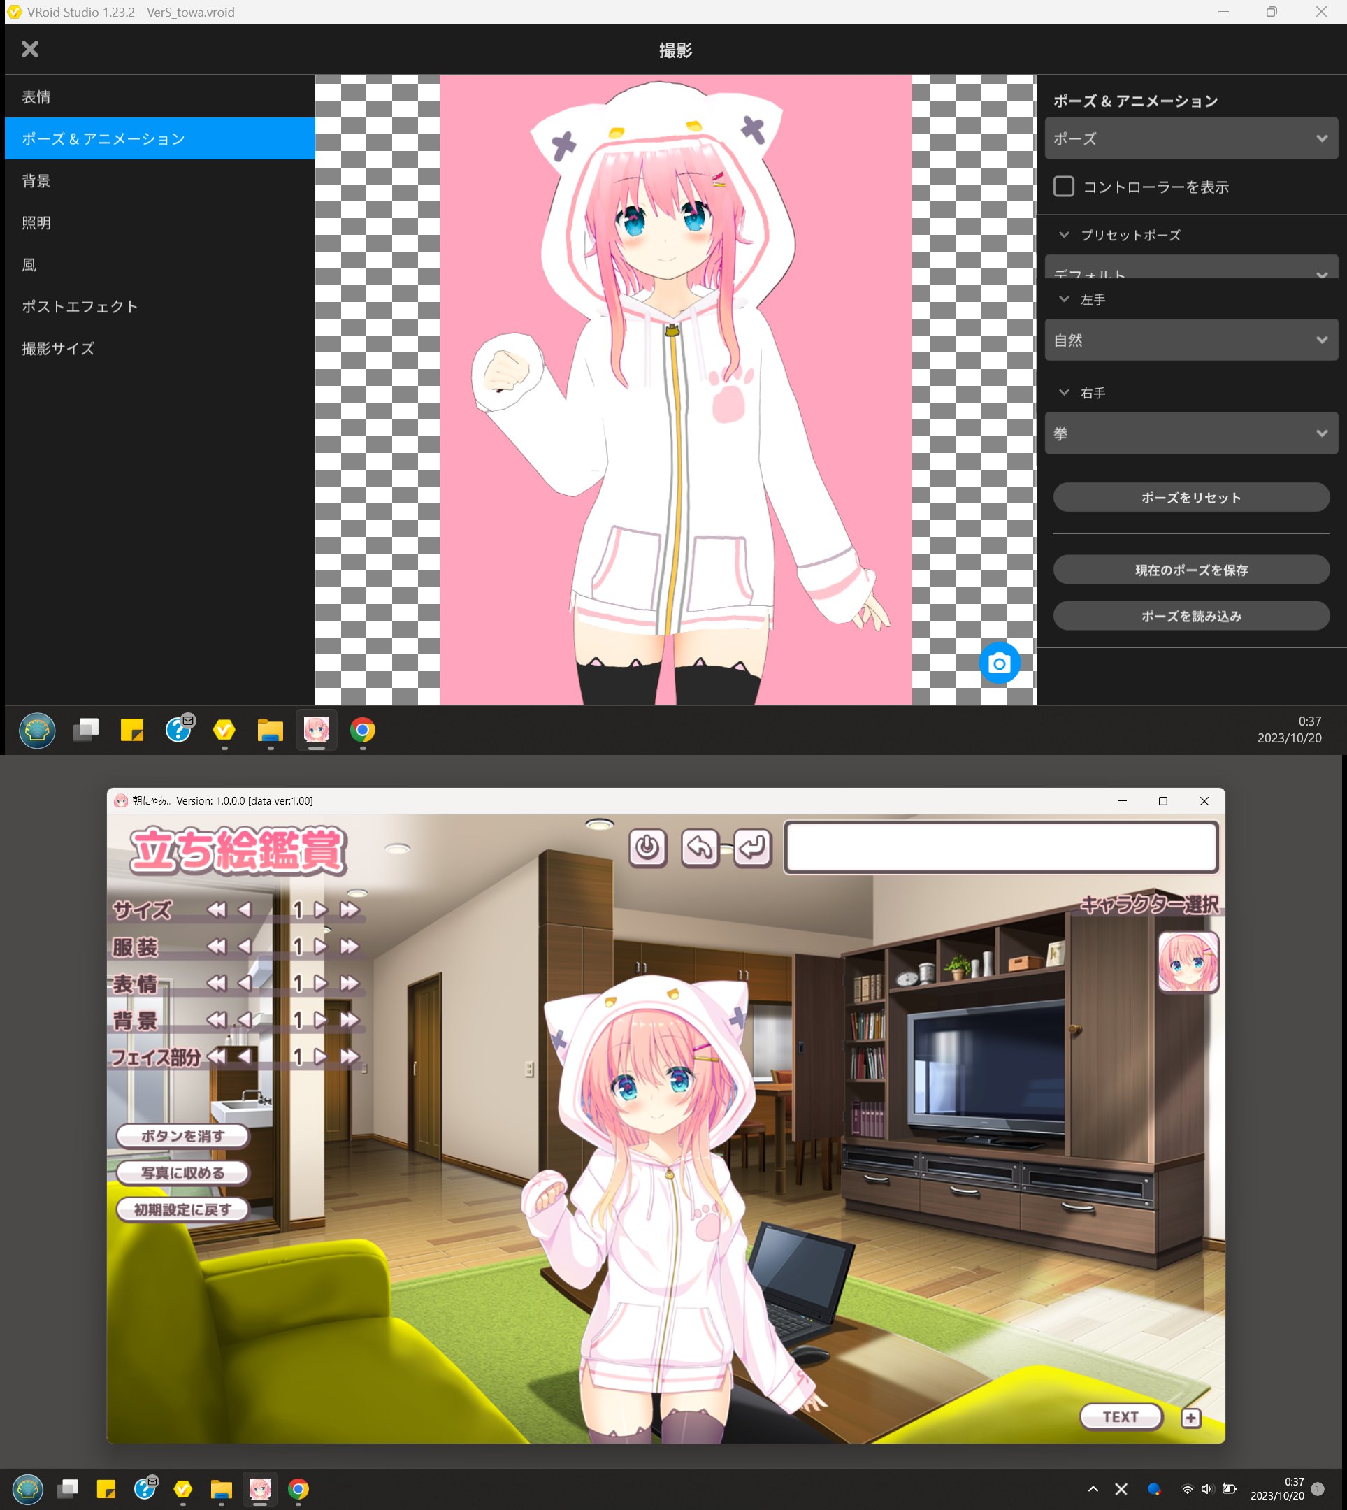Select ポーズ＆アニメーション in the sidebar
This screenshot has height=1510, width=1347.
(160, 138)
